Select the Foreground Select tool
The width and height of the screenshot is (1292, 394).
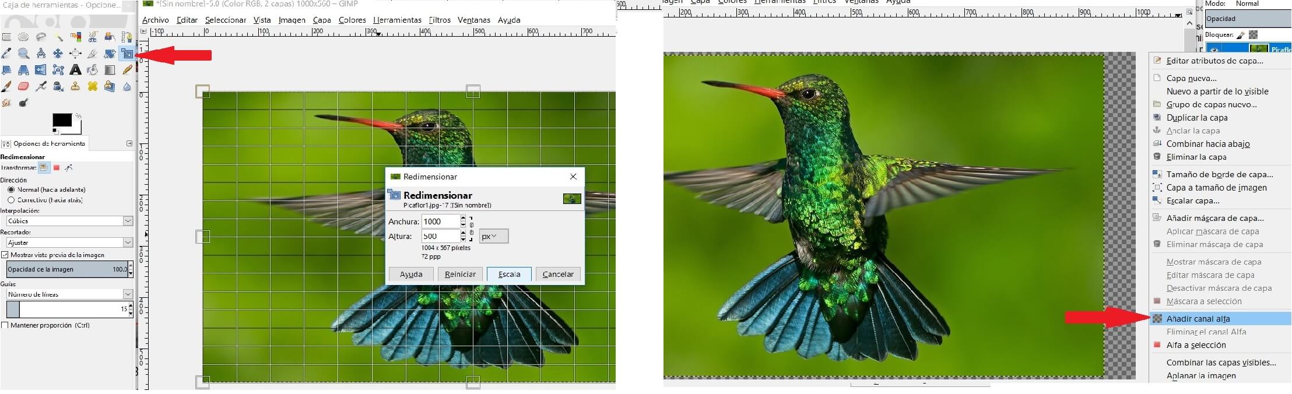pyautogui.click(x=110, y=37)
